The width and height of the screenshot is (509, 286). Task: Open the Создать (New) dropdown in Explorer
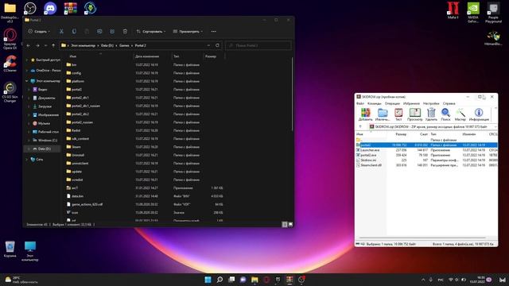click(x=39, y=32)
